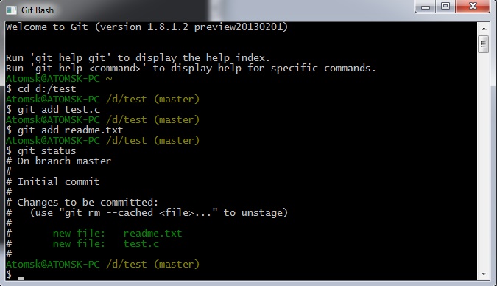Click the 'git status' command line
This screenshot has width=497, height=286.
point(41,151)
